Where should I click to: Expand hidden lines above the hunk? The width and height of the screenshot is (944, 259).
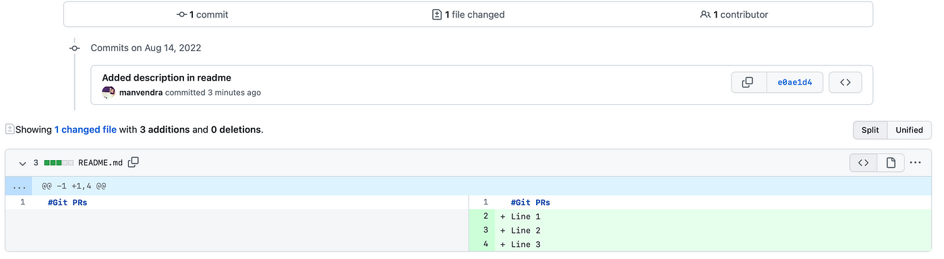(19, 186)
